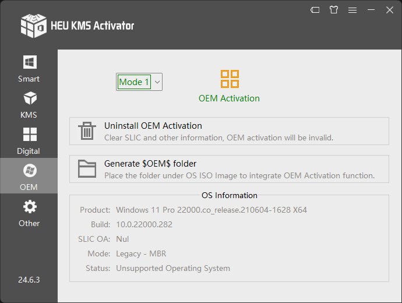Click the green OEM Activation label
The image size is (402, 303).
click(x=229, y=98)
